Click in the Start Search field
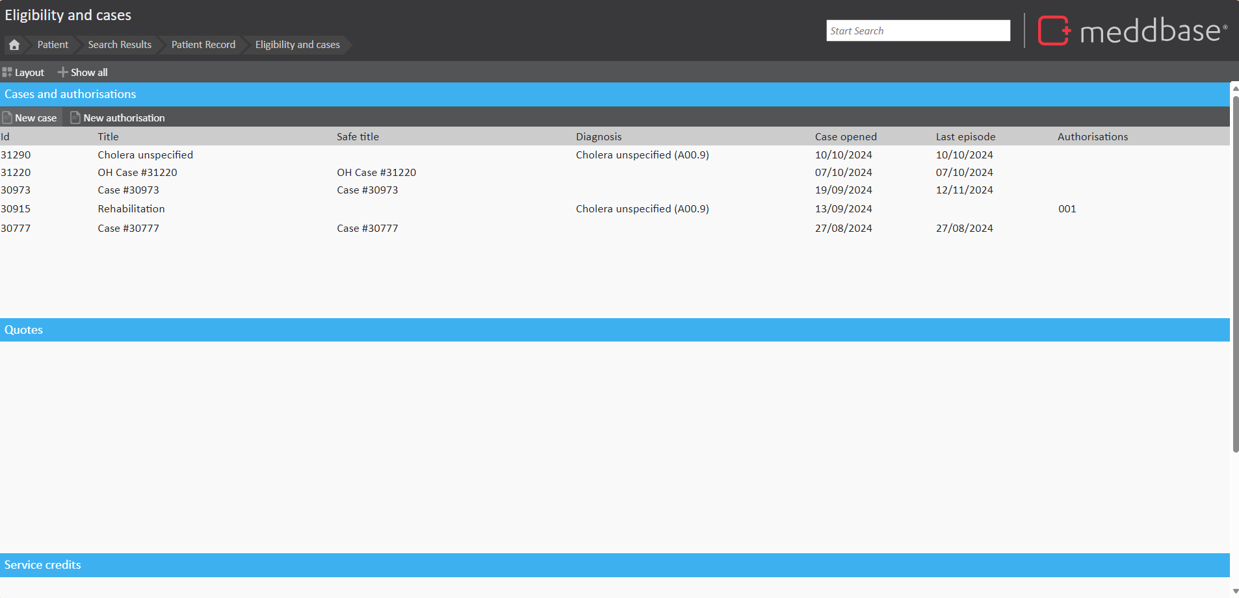The image size is (1239, 598). pos(917,31)
